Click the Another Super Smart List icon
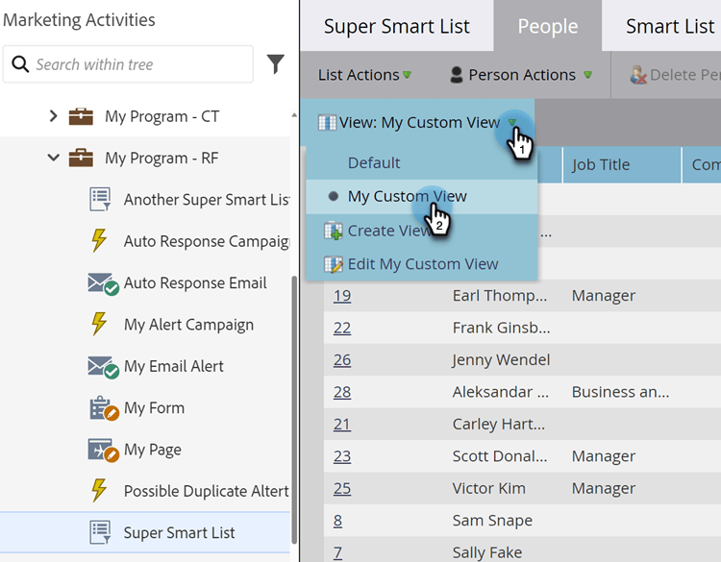The image size is (721, 562). click(100, 200)
